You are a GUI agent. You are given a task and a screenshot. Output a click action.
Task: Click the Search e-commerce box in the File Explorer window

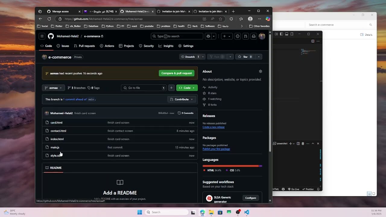pos(340,25)
